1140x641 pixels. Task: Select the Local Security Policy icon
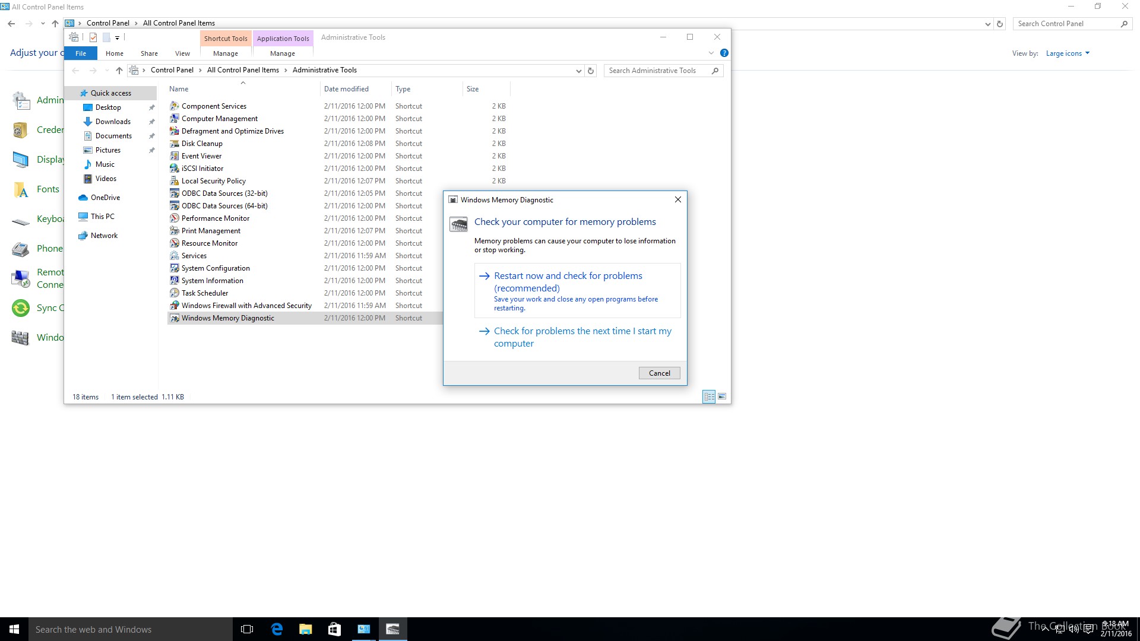tap(174, 180)
